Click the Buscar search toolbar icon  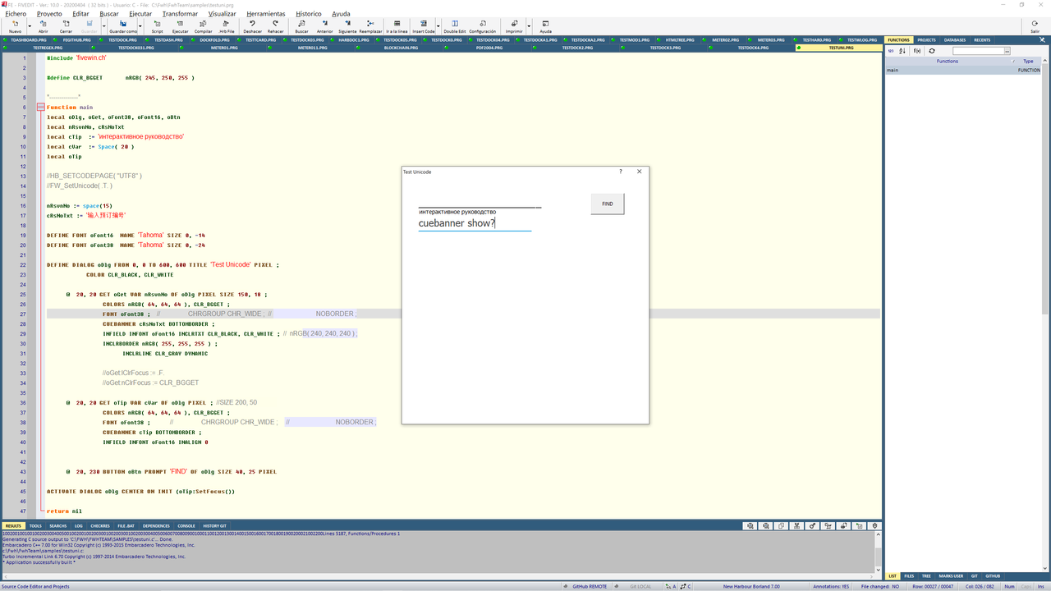pyautogui.click(x=301, y=25)
